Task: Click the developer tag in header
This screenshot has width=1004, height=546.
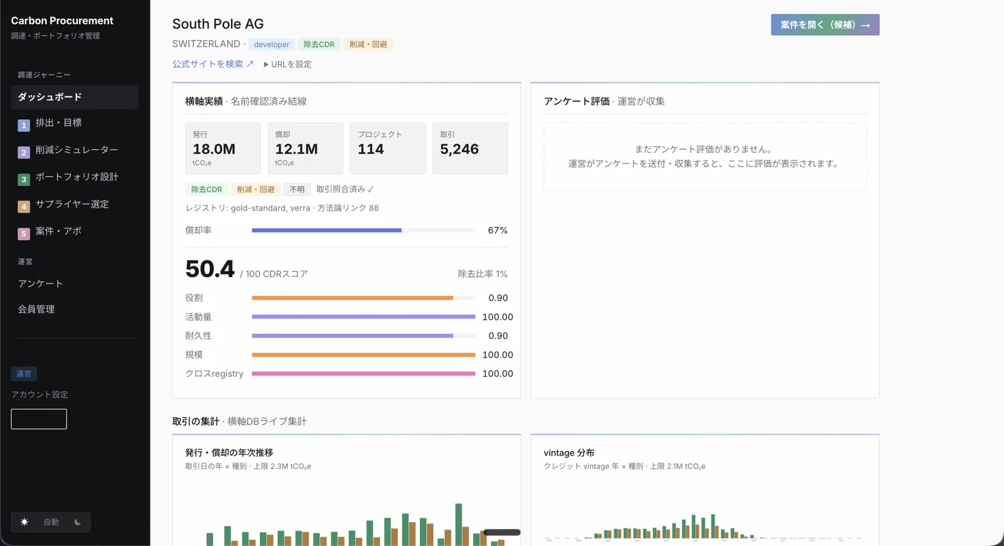Action: pos(272,45)
